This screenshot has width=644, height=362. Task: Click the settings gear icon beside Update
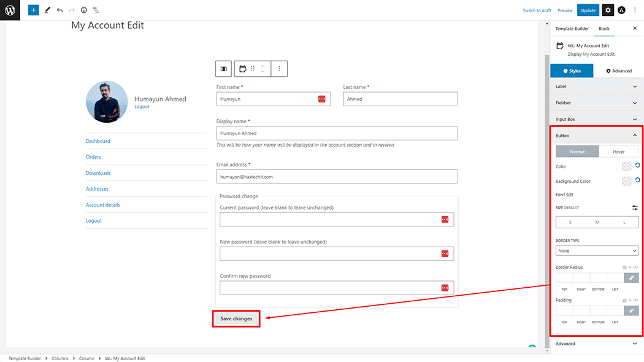pos(607,10)
